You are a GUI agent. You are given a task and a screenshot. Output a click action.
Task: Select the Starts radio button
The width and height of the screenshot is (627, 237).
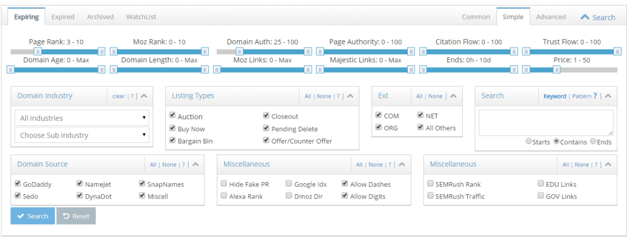pos(528,141)
